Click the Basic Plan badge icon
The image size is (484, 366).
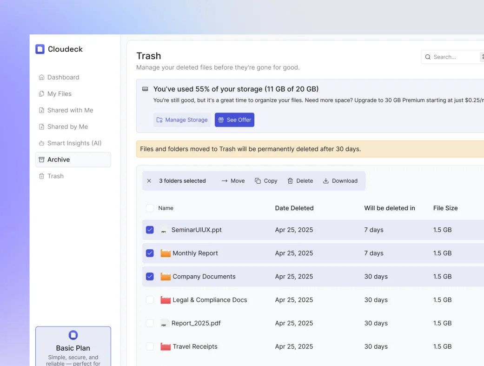(x=73, y=335)
